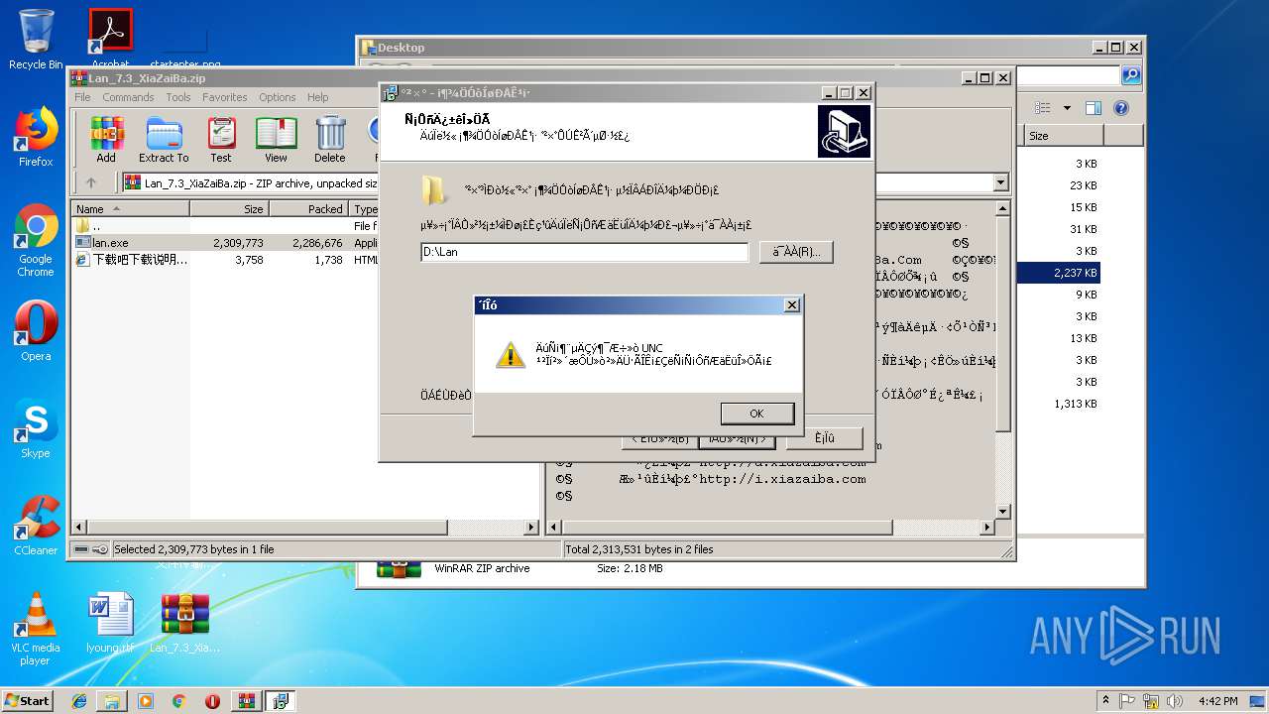
Task: Sort archive list by Name column
Action: (130, 209)
